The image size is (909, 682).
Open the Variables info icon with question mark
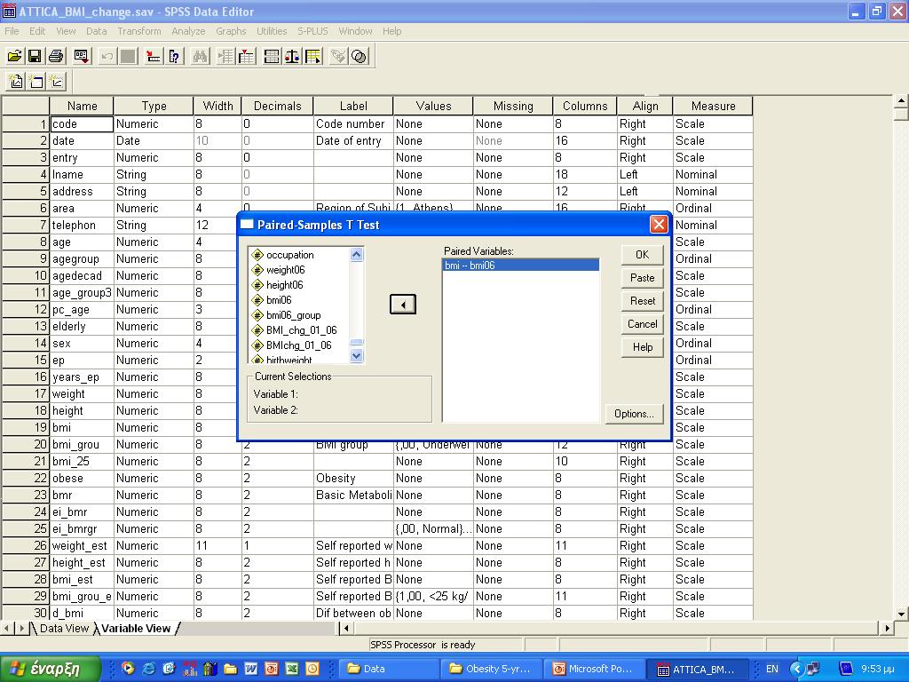tap(174, 56)
